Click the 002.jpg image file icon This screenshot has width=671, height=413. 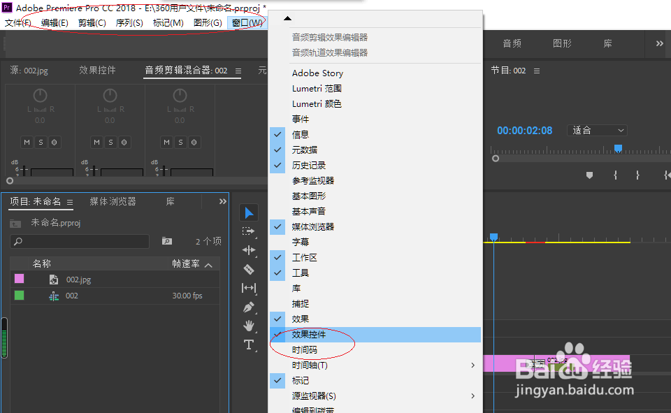point(54,280)
